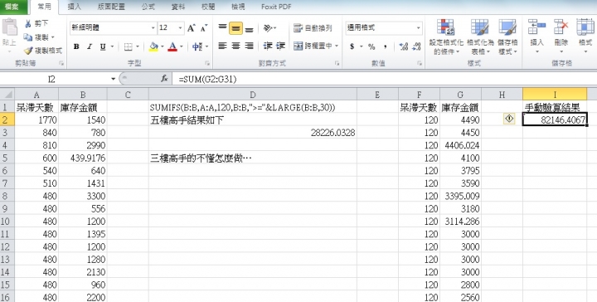Expand the fill color dropdown arrow
The image size is (597, 302).
[162, 46]
